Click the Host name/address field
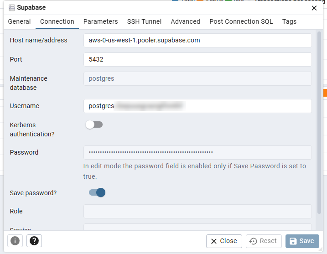 click(x=197, y=40)
